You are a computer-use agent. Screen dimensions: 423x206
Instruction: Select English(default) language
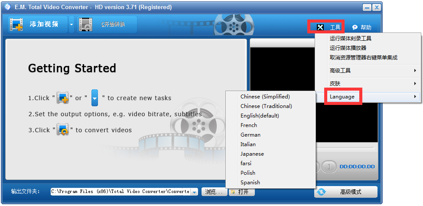[x=270, y=115]
